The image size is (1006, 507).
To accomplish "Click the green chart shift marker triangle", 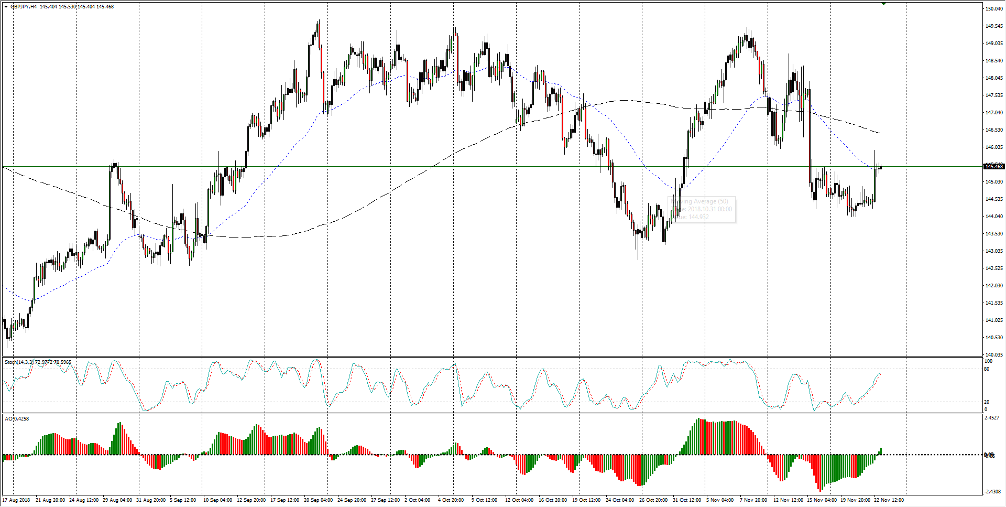I will pyautogui.click(x=884, y=4).
